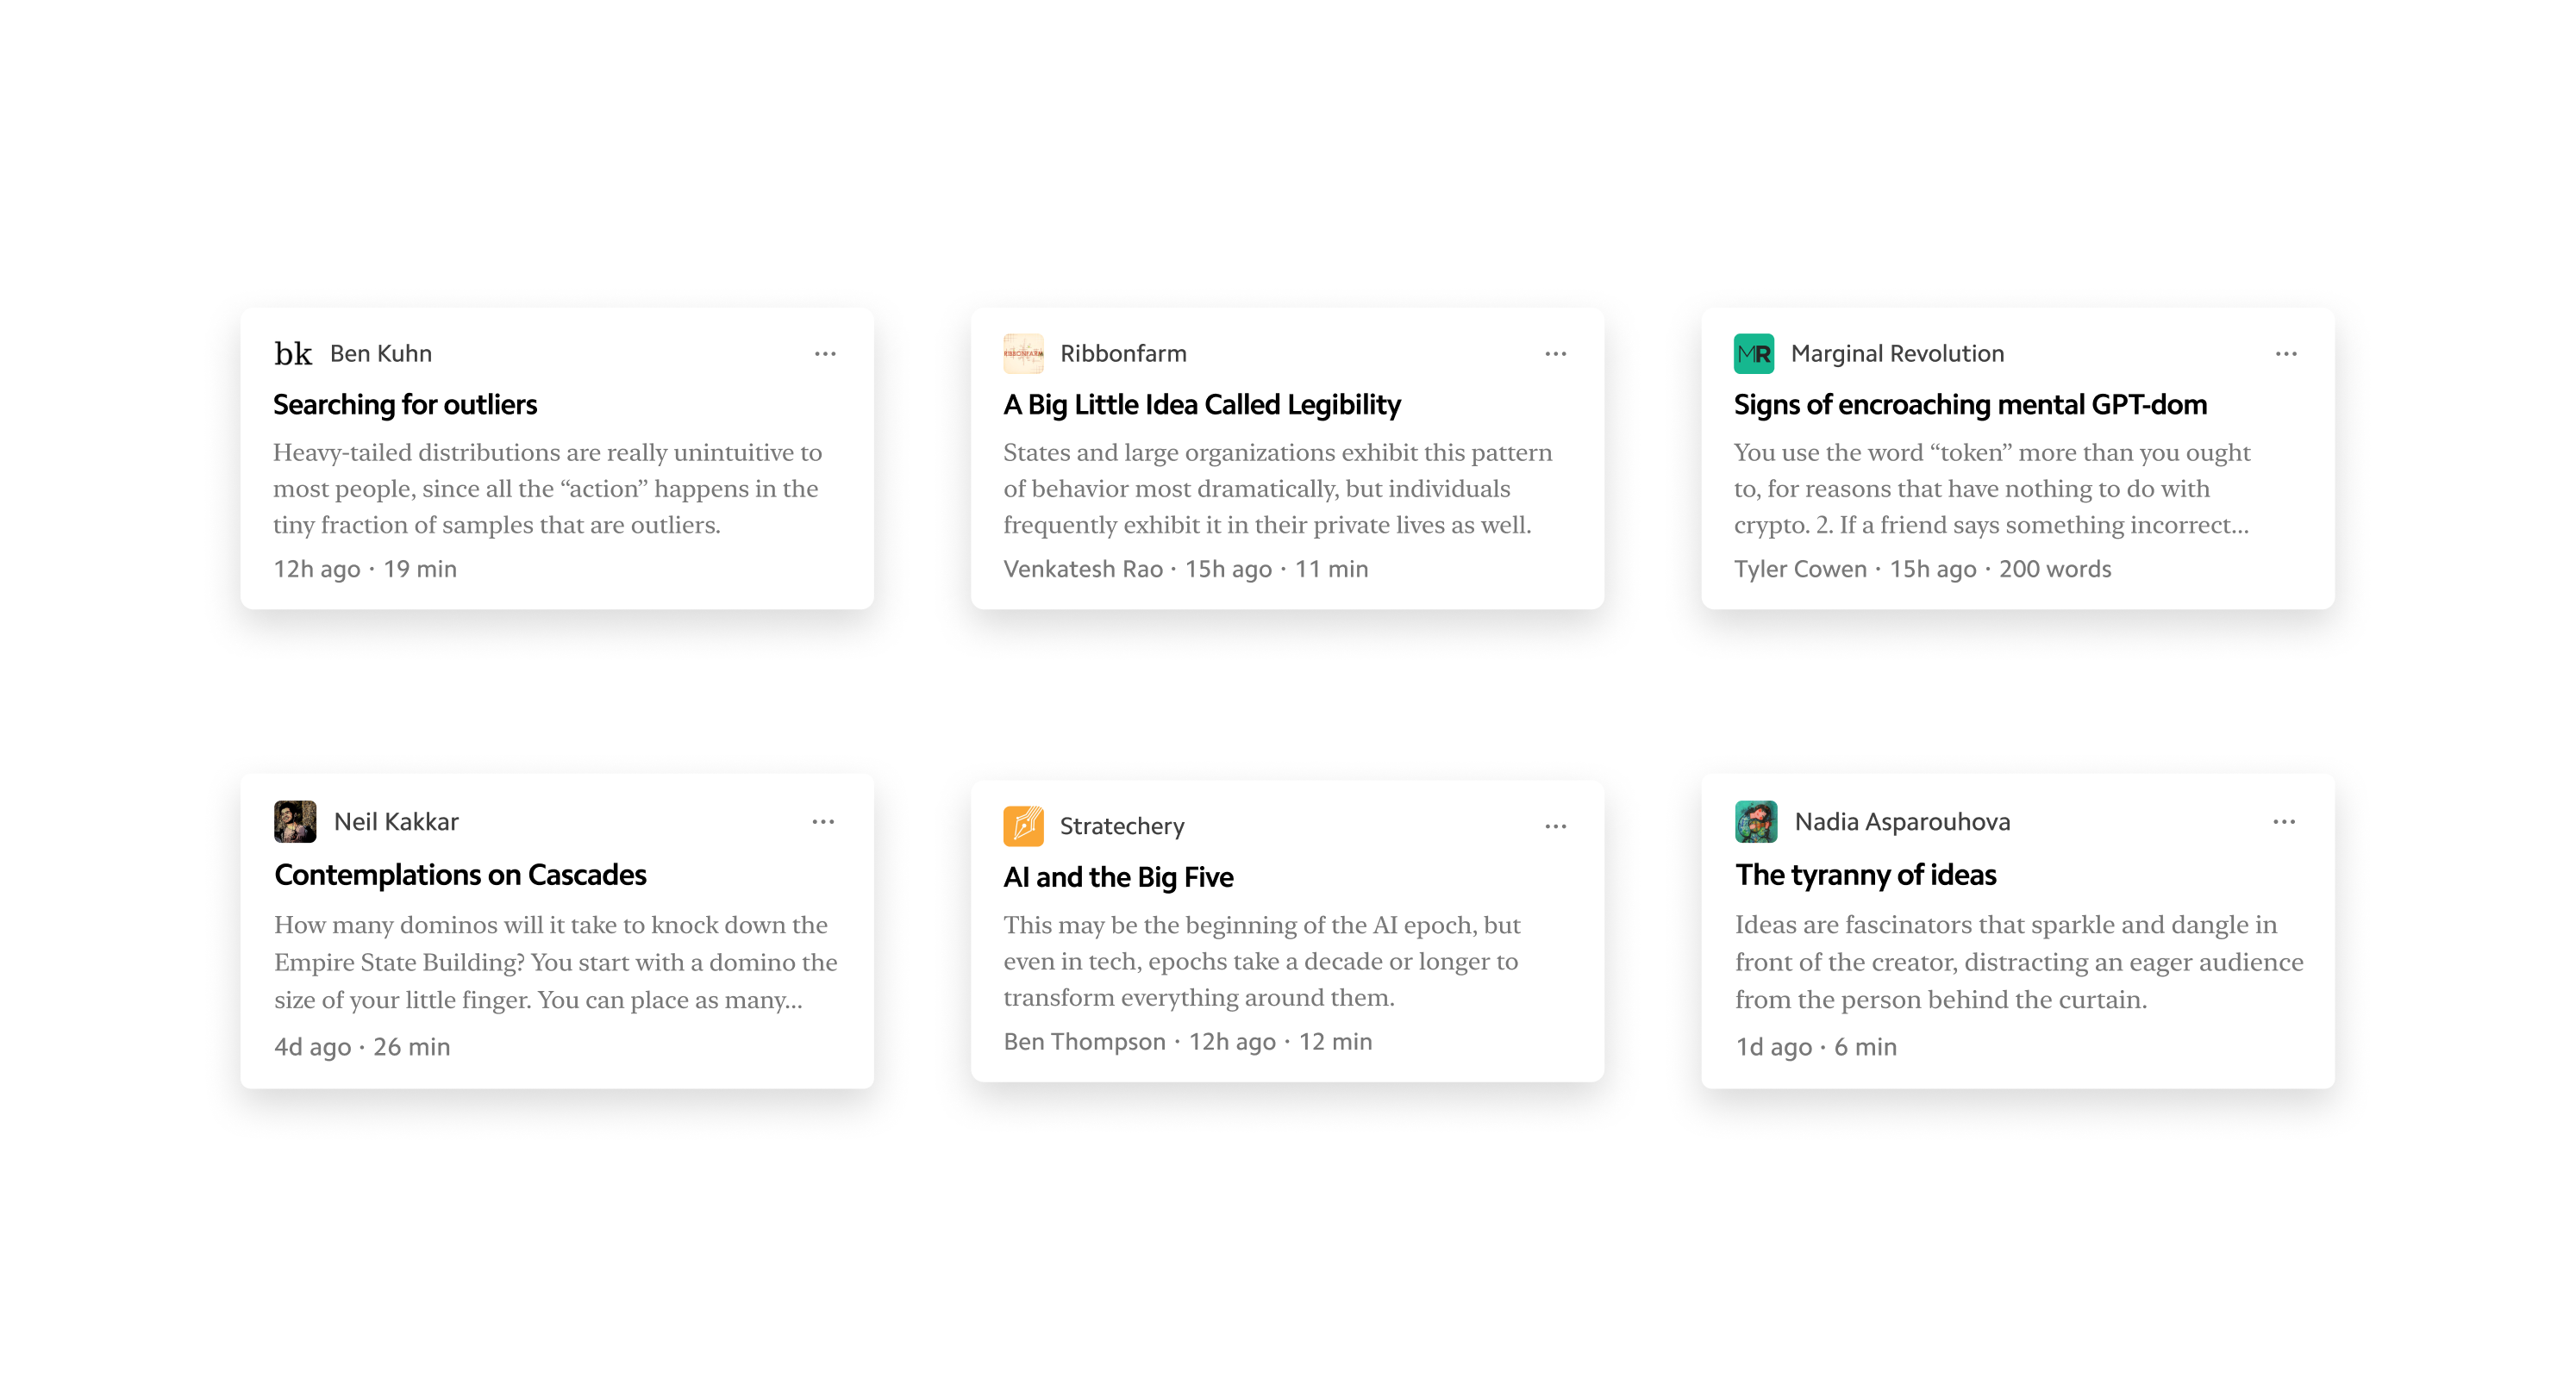Open the three-dot menu on Ribbonfarm card
This screenshot has width=2576, height=1396.
1556,354
